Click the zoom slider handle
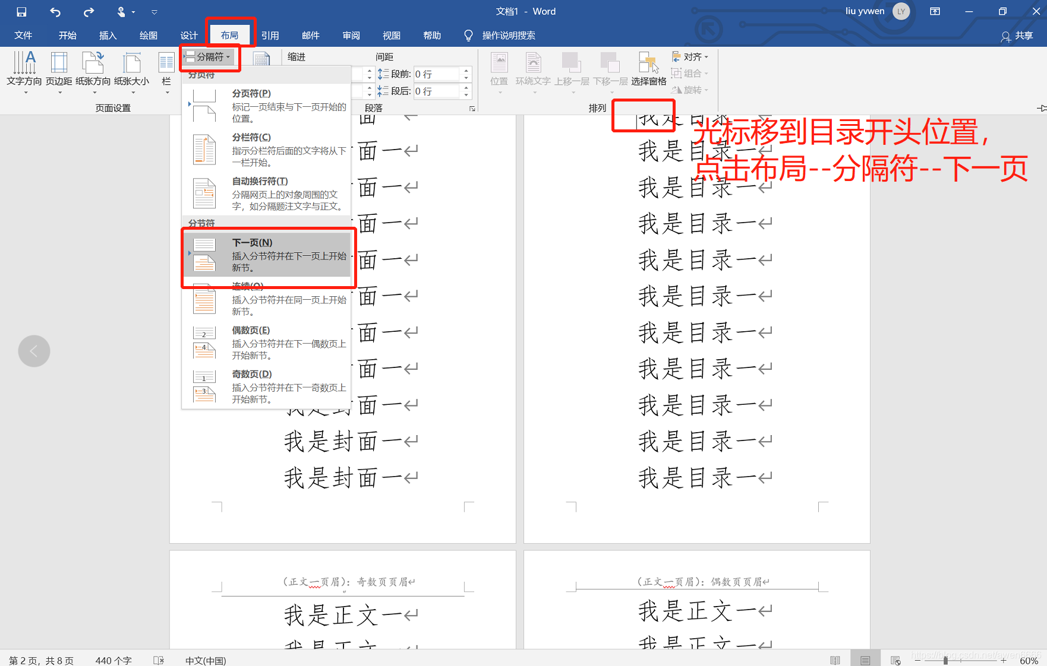The width and height of the screenshot is (1047, 666). pyautogui.click(x=945, y=660)
